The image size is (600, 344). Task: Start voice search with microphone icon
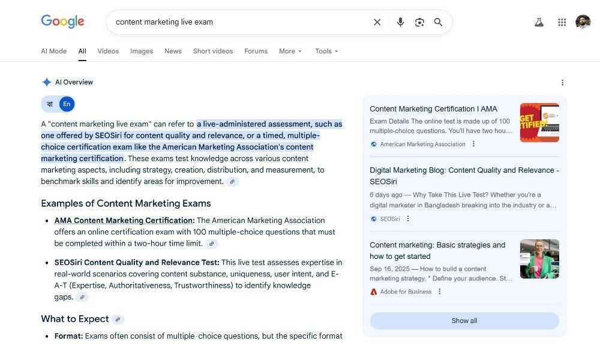pos(400,22)
